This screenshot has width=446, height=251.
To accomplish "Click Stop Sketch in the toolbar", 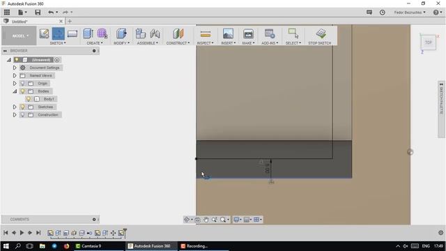I will tap(320, 36).
